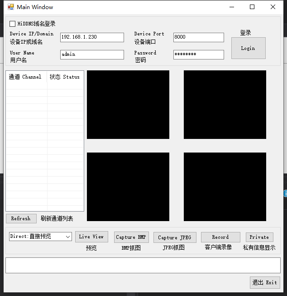Viewport: 287px width, 296px height.
Task: Click the User Name field containing admin
Action: pos(92,54)
